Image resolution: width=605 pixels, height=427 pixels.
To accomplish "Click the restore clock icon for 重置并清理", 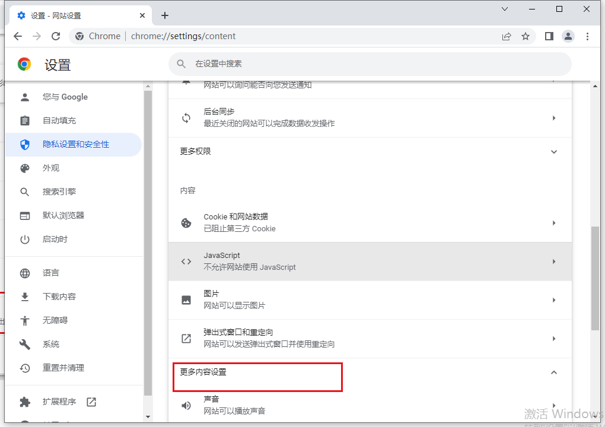I will coord(25,368).
